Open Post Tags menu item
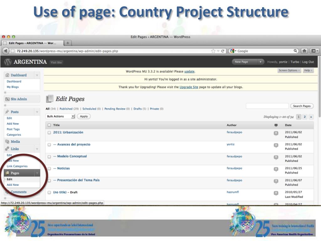Screen dimensions: 321x241 click(13, 129)
